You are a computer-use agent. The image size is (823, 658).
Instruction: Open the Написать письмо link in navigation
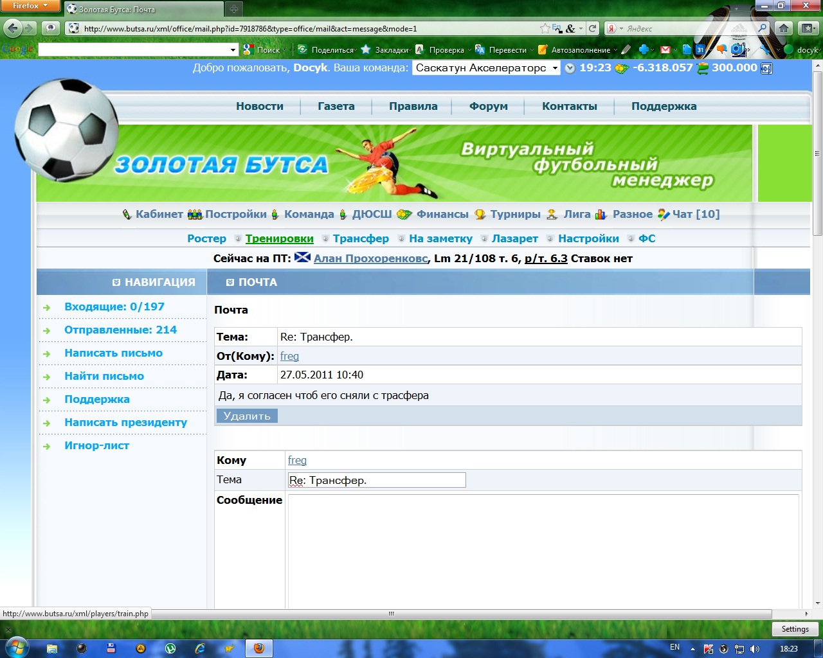tap(113, 353)
